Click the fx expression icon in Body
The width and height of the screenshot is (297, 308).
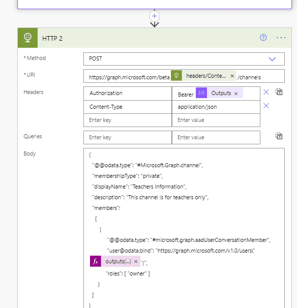point(96,261)
